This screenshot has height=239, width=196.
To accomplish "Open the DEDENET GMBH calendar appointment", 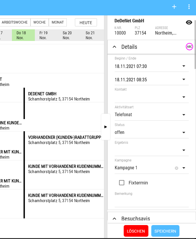I will 64,103.
